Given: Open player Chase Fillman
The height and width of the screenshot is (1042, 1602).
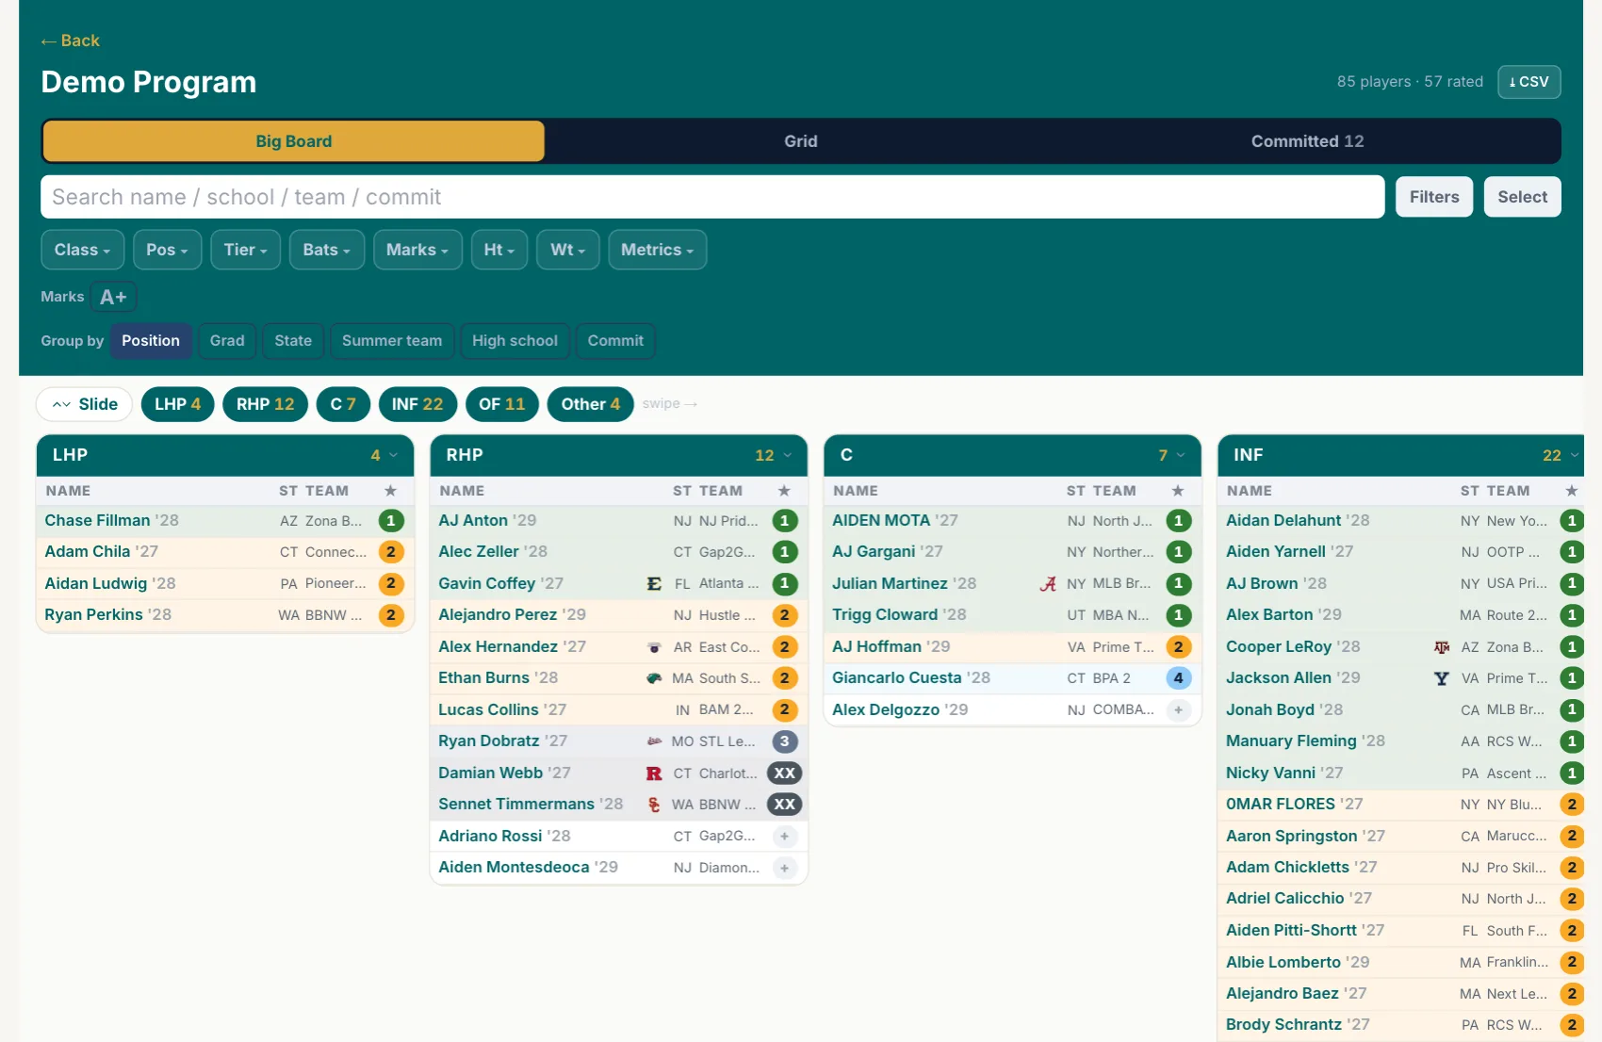Looking at the screenshot, I should [98, 520].
